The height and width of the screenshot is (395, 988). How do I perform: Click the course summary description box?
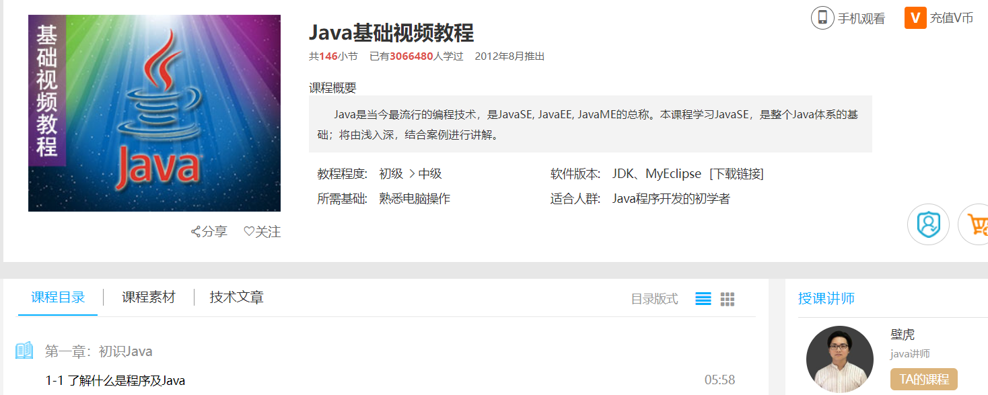tap(590, 124)
